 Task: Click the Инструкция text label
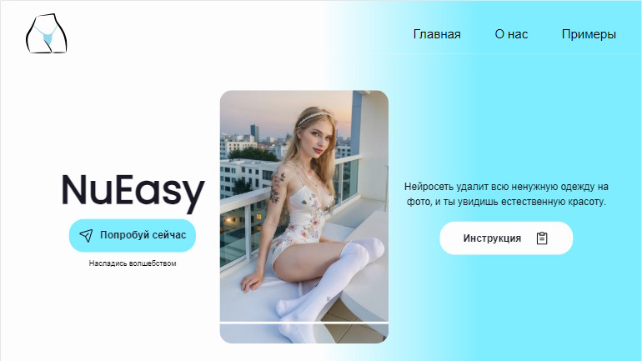492,238
